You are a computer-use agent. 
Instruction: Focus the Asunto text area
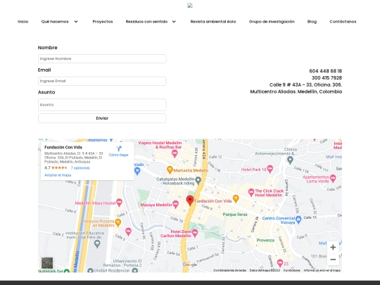102,105
